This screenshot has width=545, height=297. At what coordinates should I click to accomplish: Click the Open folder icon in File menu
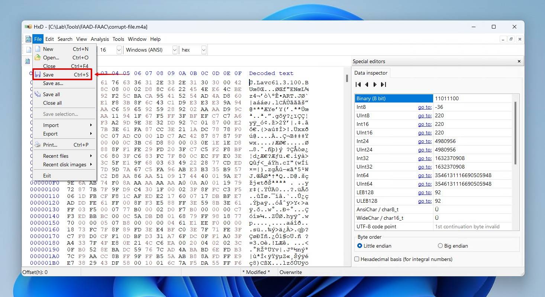38,58
